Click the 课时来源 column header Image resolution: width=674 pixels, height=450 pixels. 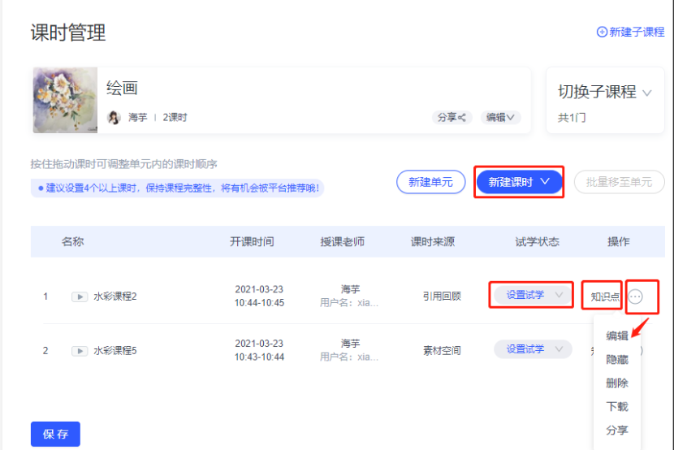pyautogui.click(x=433, y=241)
